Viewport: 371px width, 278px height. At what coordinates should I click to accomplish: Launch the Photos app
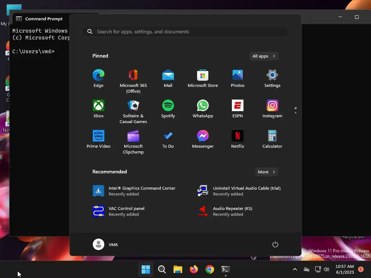tap(238, 79)
